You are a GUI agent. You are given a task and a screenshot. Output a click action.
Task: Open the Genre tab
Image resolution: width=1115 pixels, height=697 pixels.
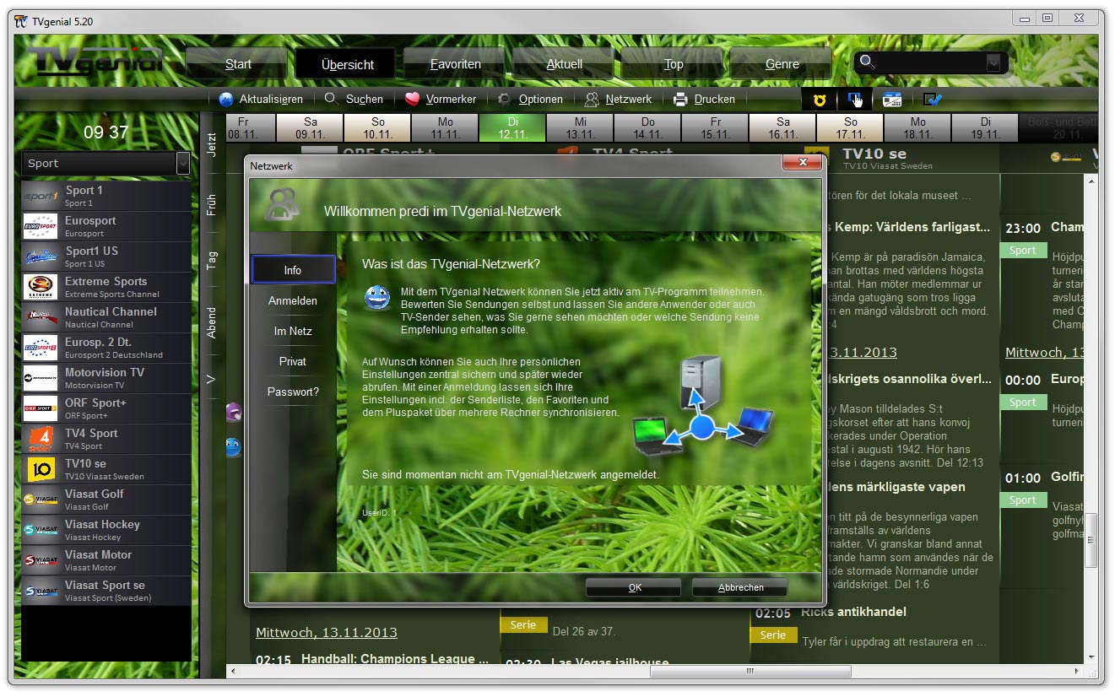pyautogui.click(x=782, y=64)
